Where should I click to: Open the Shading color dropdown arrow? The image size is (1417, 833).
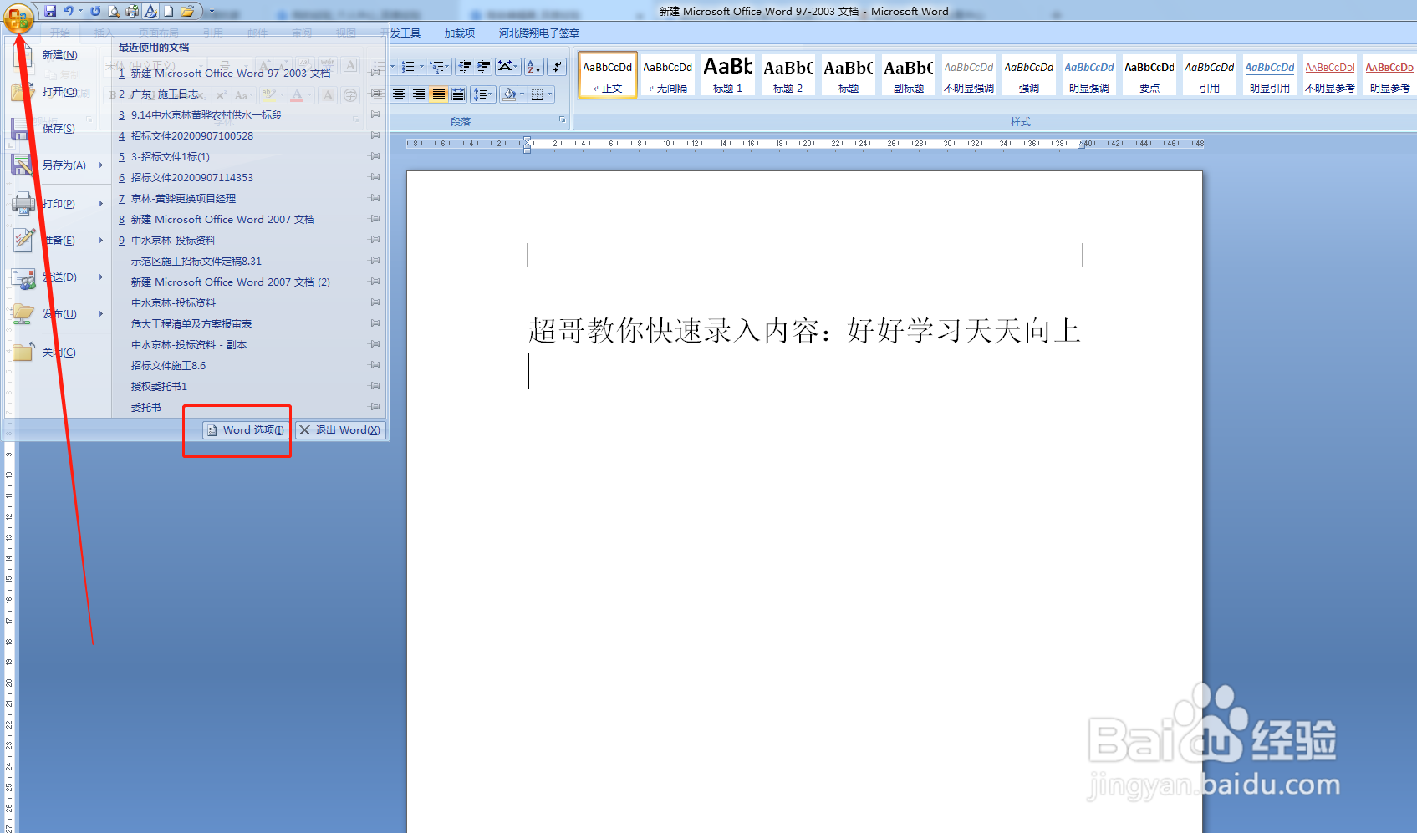[x=522, y=94]
